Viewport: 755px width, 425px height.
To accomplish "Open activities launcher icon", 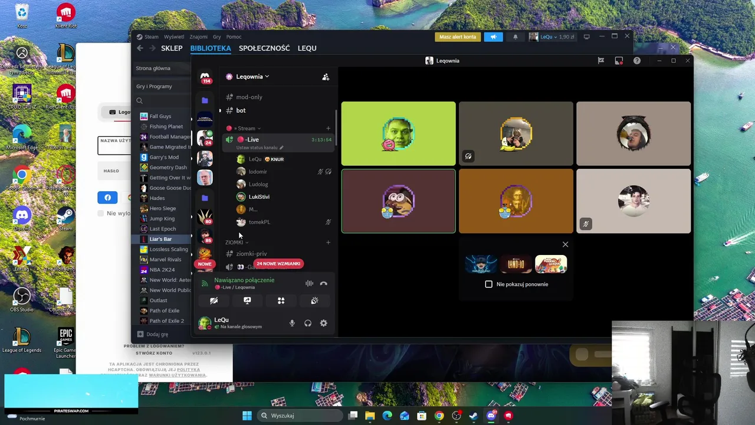I will [281, 300].
